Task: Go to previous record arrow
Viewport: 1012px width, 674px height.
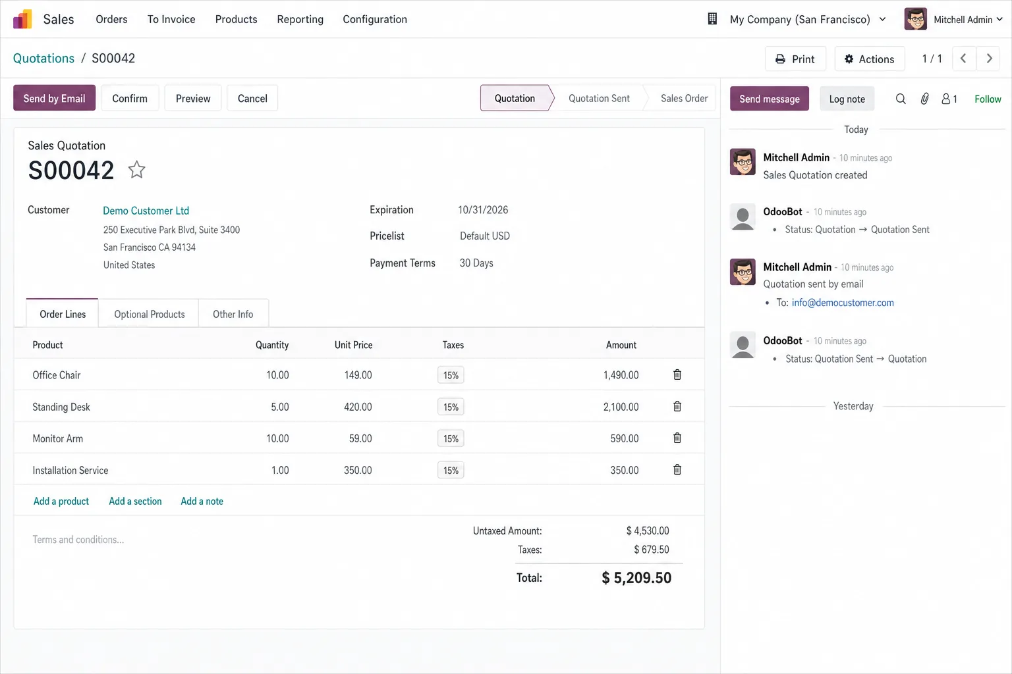Action: point(963,59)
